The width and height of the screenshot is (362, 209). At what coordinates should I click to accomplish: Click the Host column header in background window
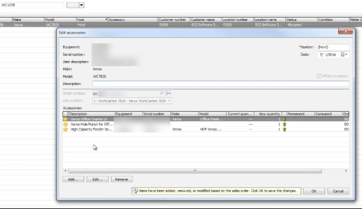click(x=92, y=20)
